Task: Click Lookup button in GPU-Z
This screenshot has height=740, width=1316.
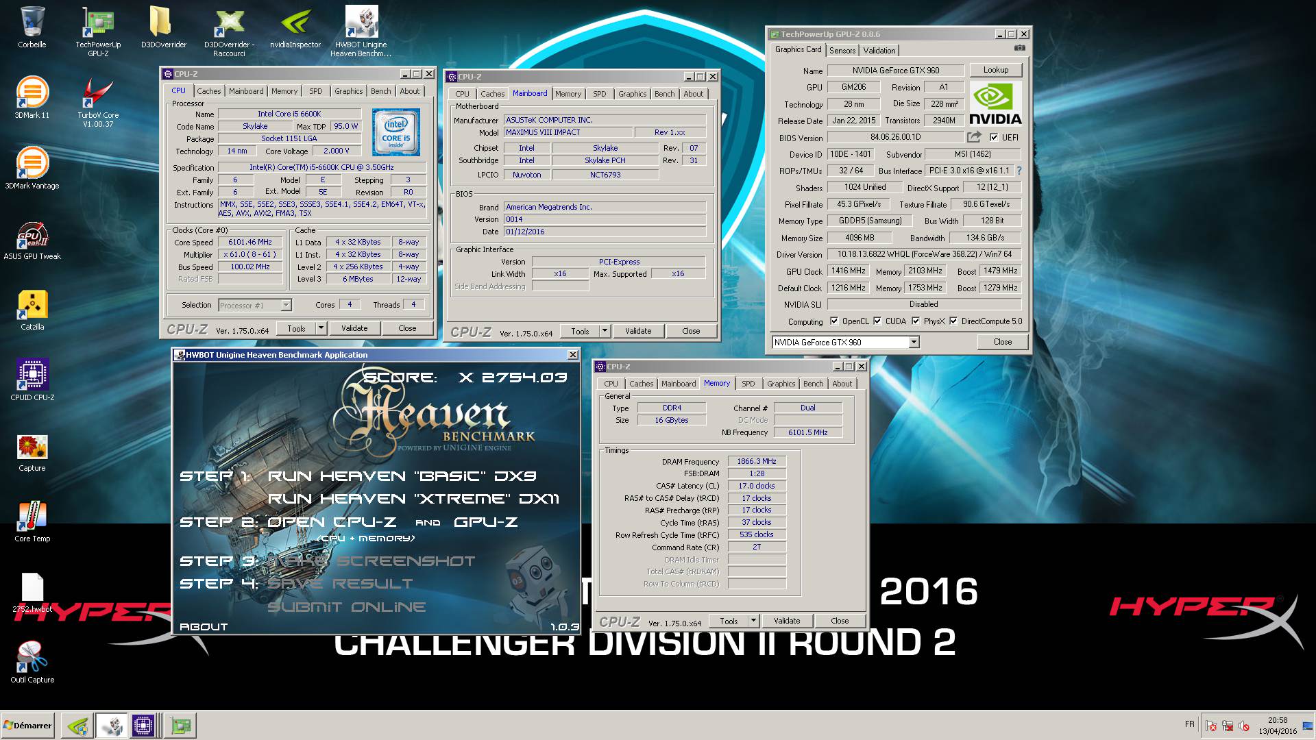Action: [x=995, y=70]
